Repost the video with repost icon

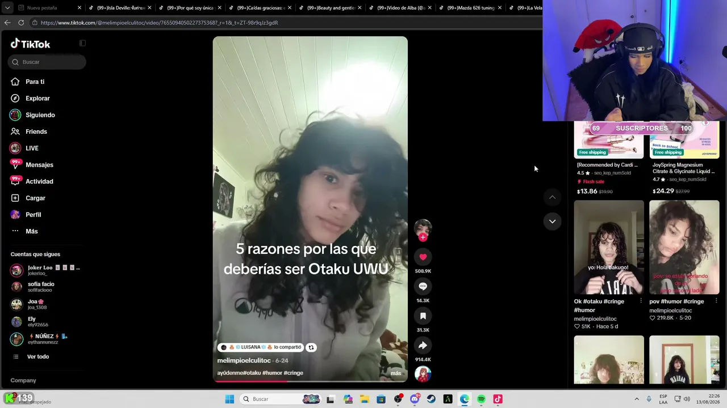point(311,347)
